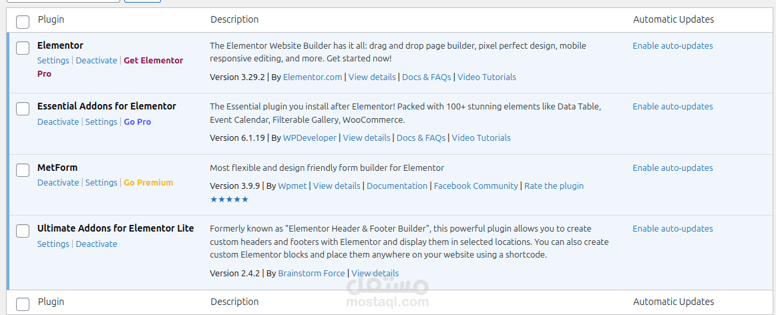Click the MetForm plugin name
The height and width of the screenshot is (315, 776).
[57, 168]
